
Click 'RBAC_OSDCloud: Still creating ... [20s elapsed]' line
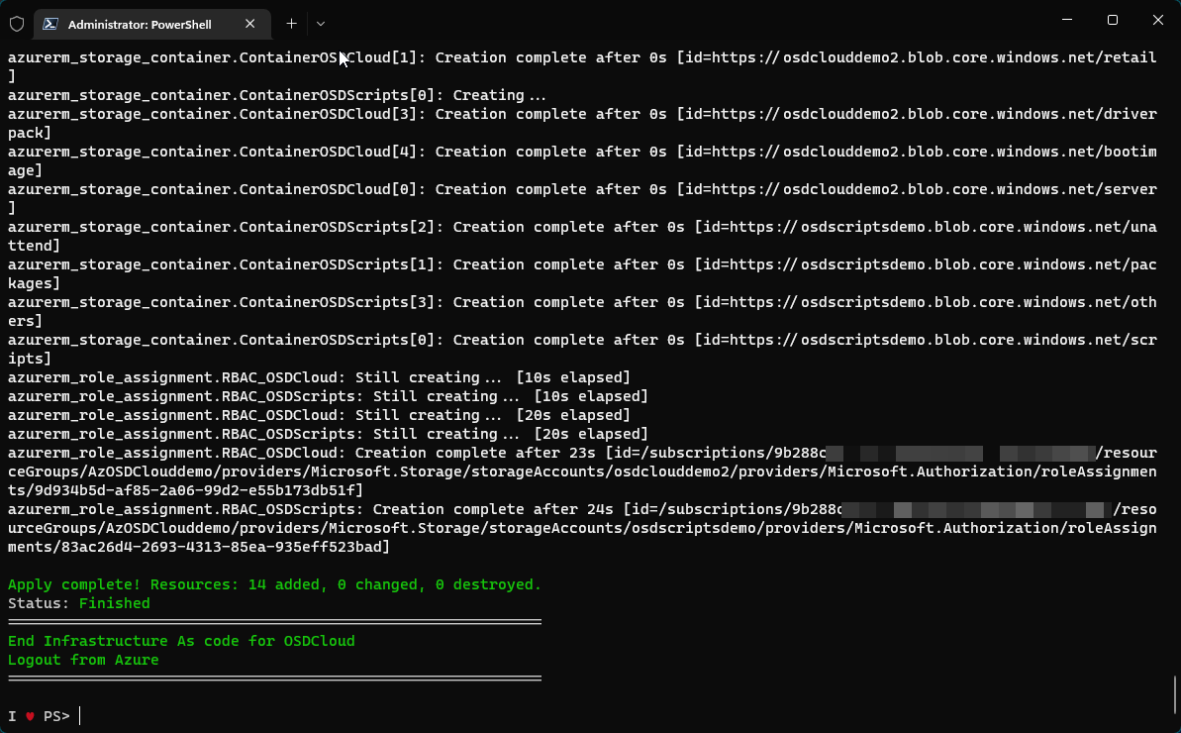click(320, 415)
